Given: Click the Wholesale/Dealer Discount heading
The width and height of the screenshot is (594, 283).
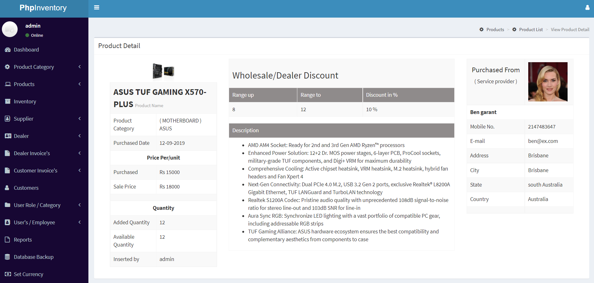Looking at the screenshot, I should coord(285,75).
